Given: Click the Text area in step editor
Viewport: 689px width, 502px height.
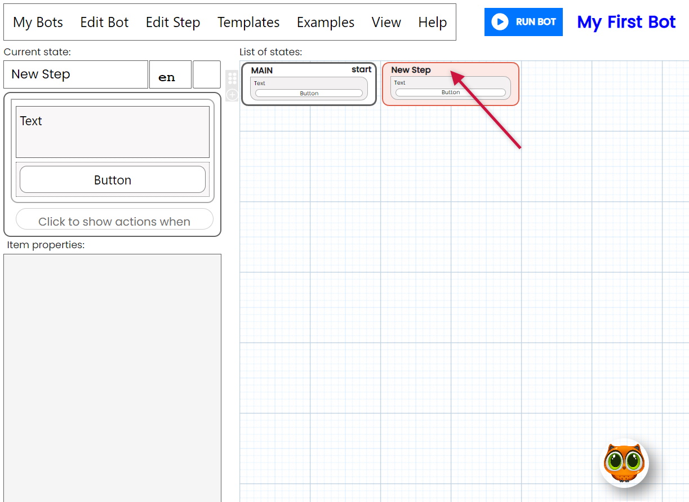Looking at the screenshot, I should [x=112, y=132].
